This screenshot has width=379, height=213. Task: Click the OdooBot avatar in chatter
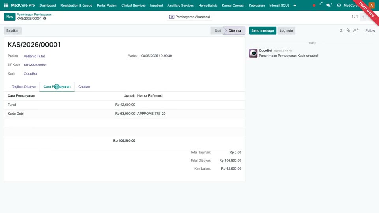coord(253,53)
